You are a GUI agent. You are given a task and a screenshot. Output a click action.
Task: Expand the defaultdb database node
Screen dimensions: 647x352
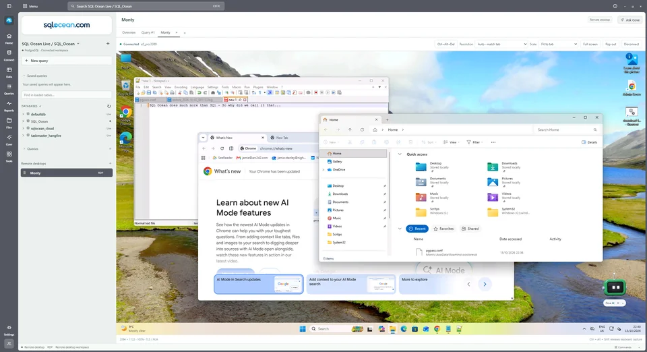[x=23, y=115]
